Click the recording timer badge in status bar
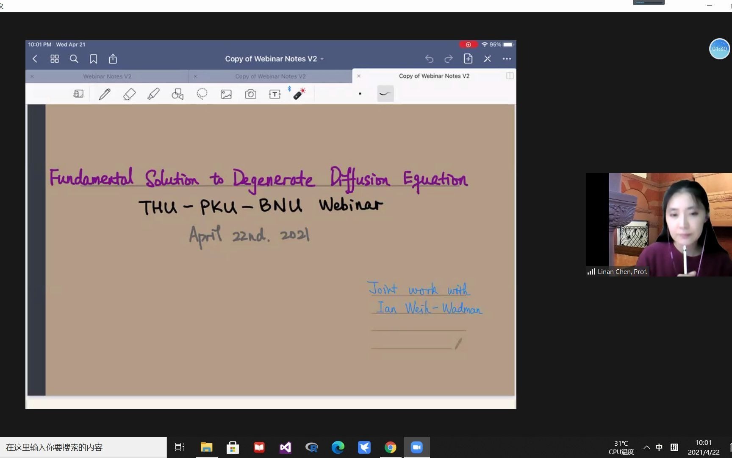The width and height of the screenshot is (732, 458). click(x=468, y=44)
